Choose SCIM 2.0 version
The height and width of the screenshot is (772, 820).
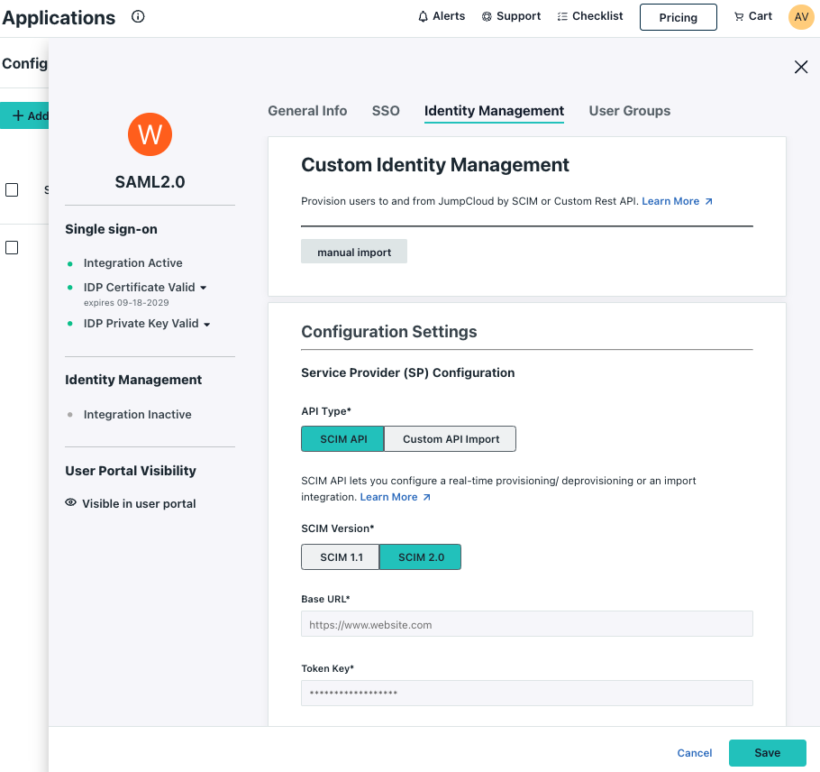coord(421,556)
